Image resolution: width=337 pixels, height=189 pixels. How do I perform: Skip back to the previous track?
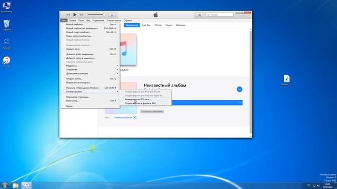68,15
